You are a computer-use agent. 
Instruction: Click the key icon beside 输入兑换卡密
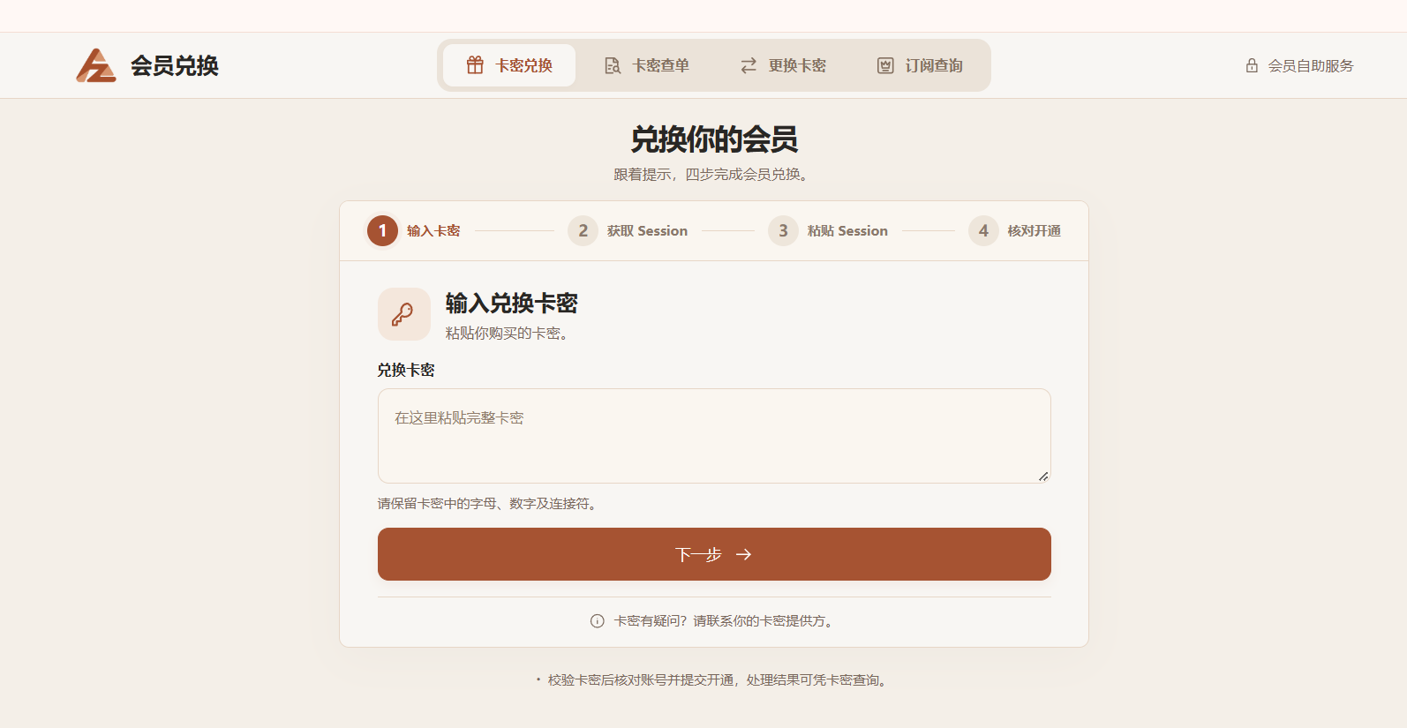(403, 314)
